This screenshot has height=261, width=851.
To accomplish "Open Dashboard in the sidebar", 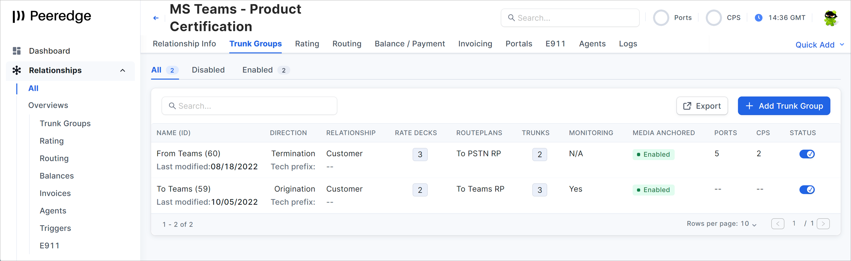I will 50,51.
